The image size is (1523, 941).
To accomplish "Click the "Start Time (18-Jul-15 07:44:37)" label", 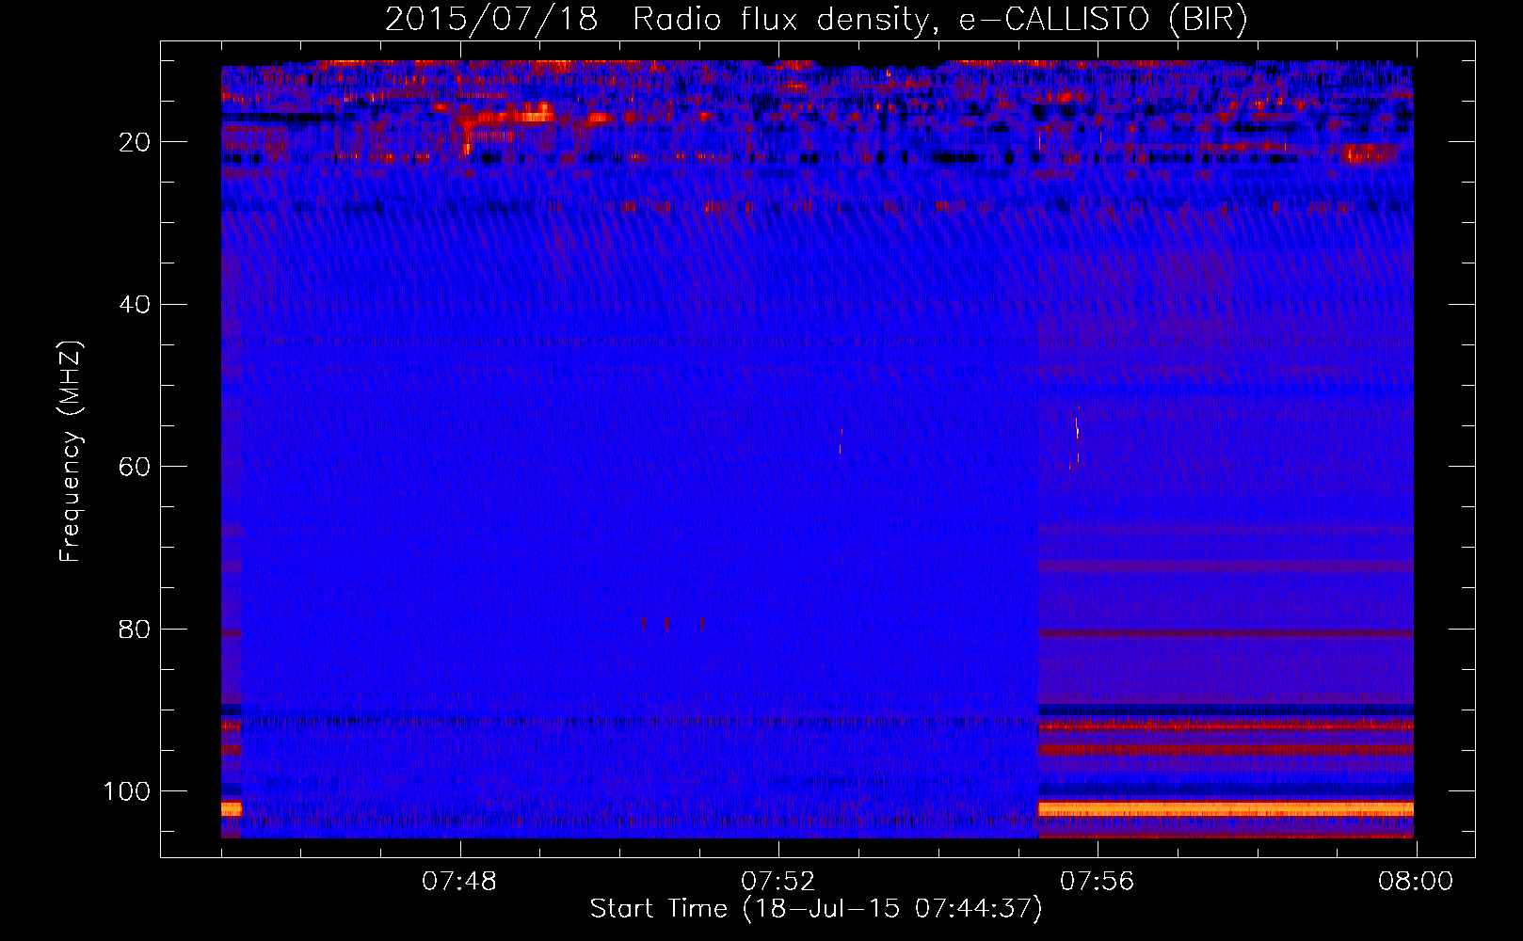I will (x=816, y=909).
